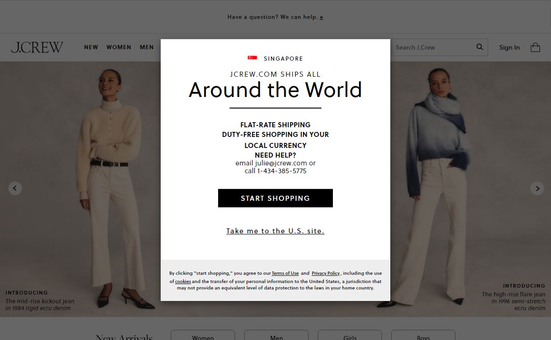Go to the previous carousel slide
Viewport: 551px width, 340px height.
15,188
